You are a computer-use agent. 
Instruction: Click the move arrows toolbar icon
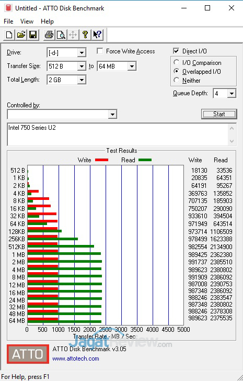[x=73, y=35]
